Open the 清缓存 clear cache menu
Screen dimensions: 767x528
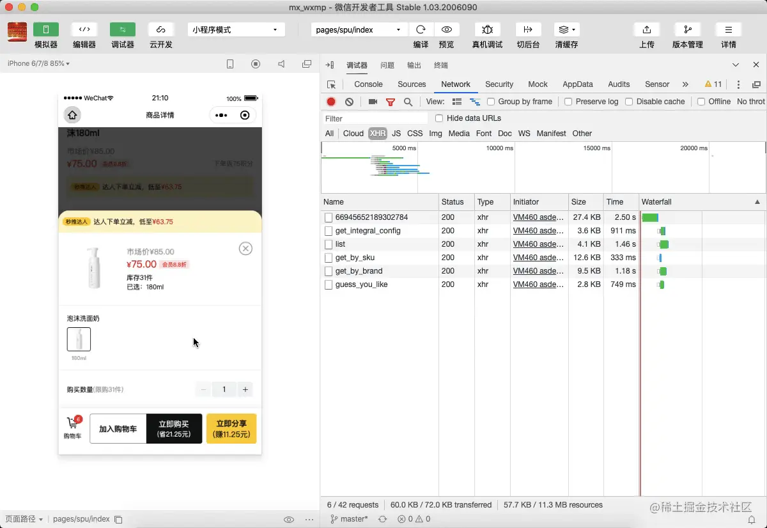point(566,29)
